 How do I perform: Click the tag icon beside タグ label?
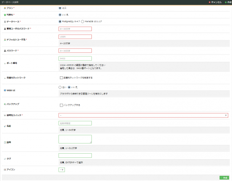5,159
